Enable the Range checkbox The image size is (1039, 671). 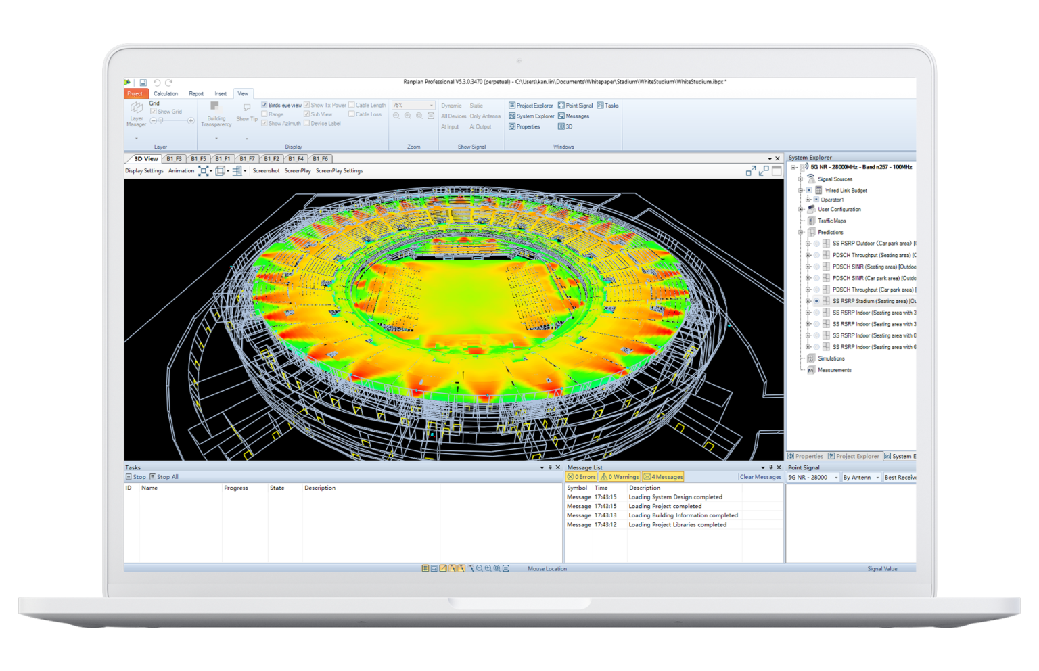pyautogui.click(x=264, y=114)
